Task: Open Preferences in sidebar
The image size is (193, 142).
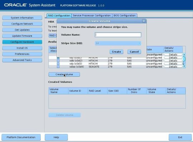Action: point(22,54)
